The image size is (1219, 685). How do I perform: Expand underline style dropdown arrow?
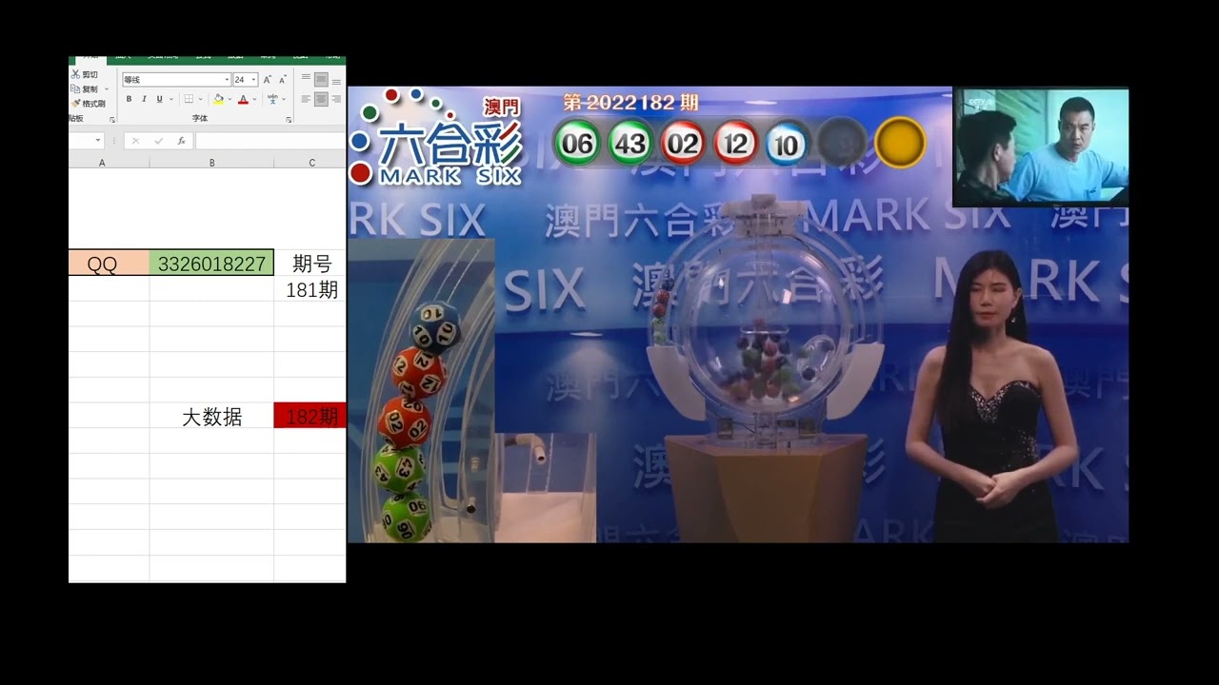pyautogui.click(x=171, y=99)
